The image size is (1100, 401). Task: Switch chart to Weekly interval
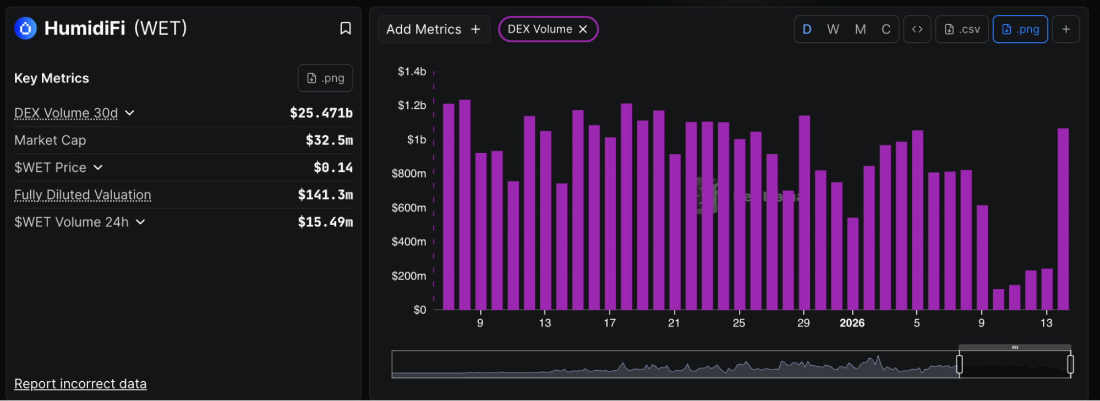pos(833,29)
